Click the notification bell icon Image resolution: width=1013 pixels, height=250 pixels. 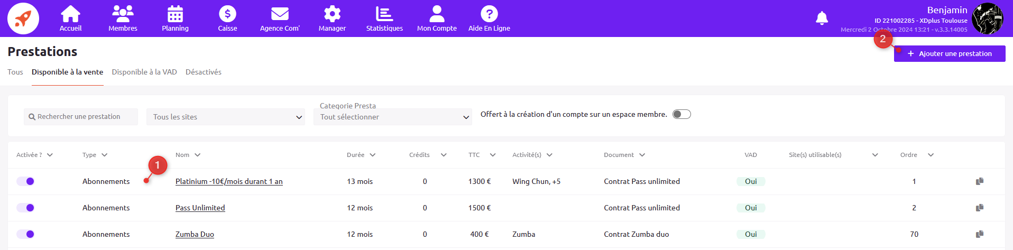tap(822, 18)
